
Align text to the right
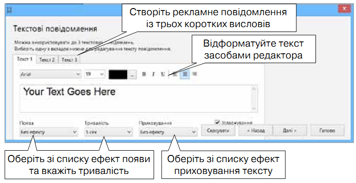[x=194, y=74]
